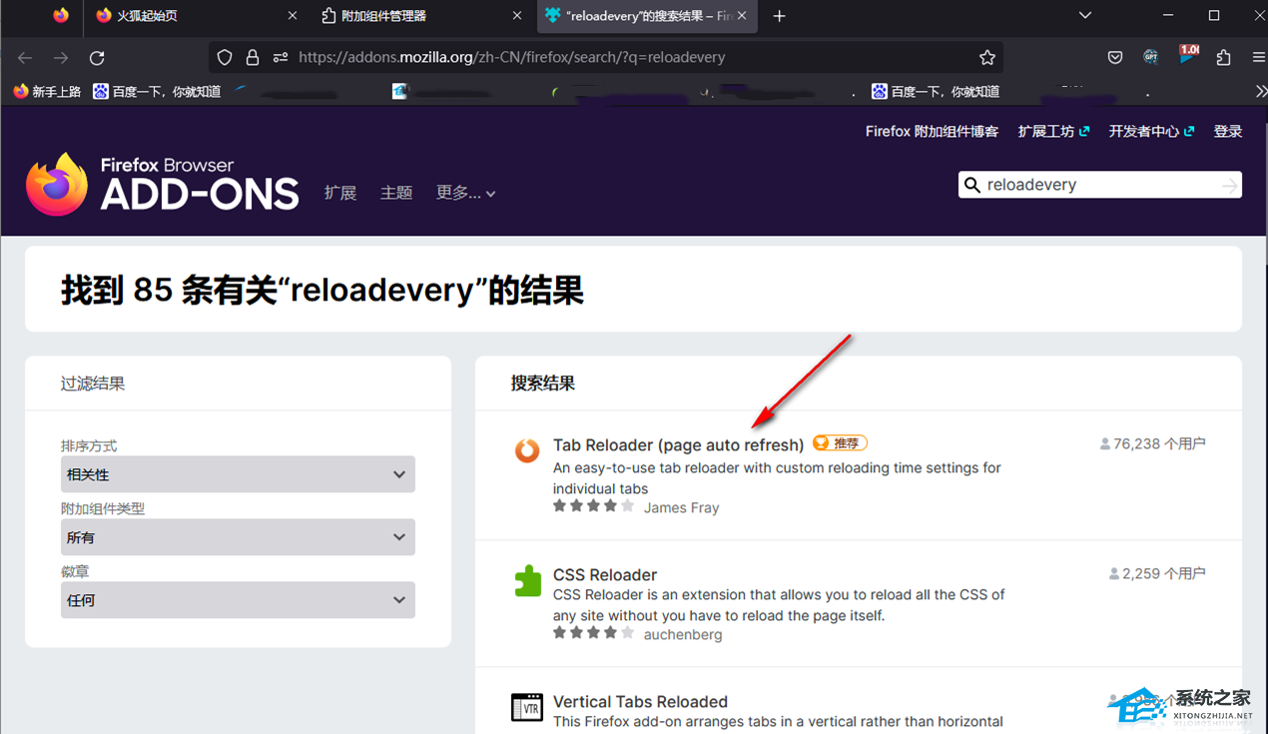Open the 扩展工坊 link

click(x=1053, y=132)
